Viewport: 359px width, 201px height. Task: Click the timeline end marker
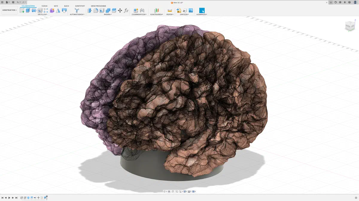coord(46,197)
